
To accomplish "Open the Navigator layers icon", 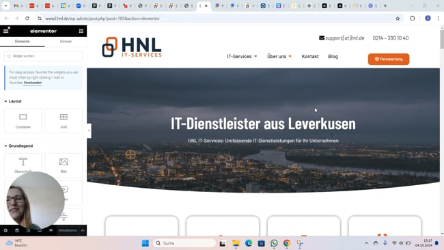I will [x=17, y=230].
